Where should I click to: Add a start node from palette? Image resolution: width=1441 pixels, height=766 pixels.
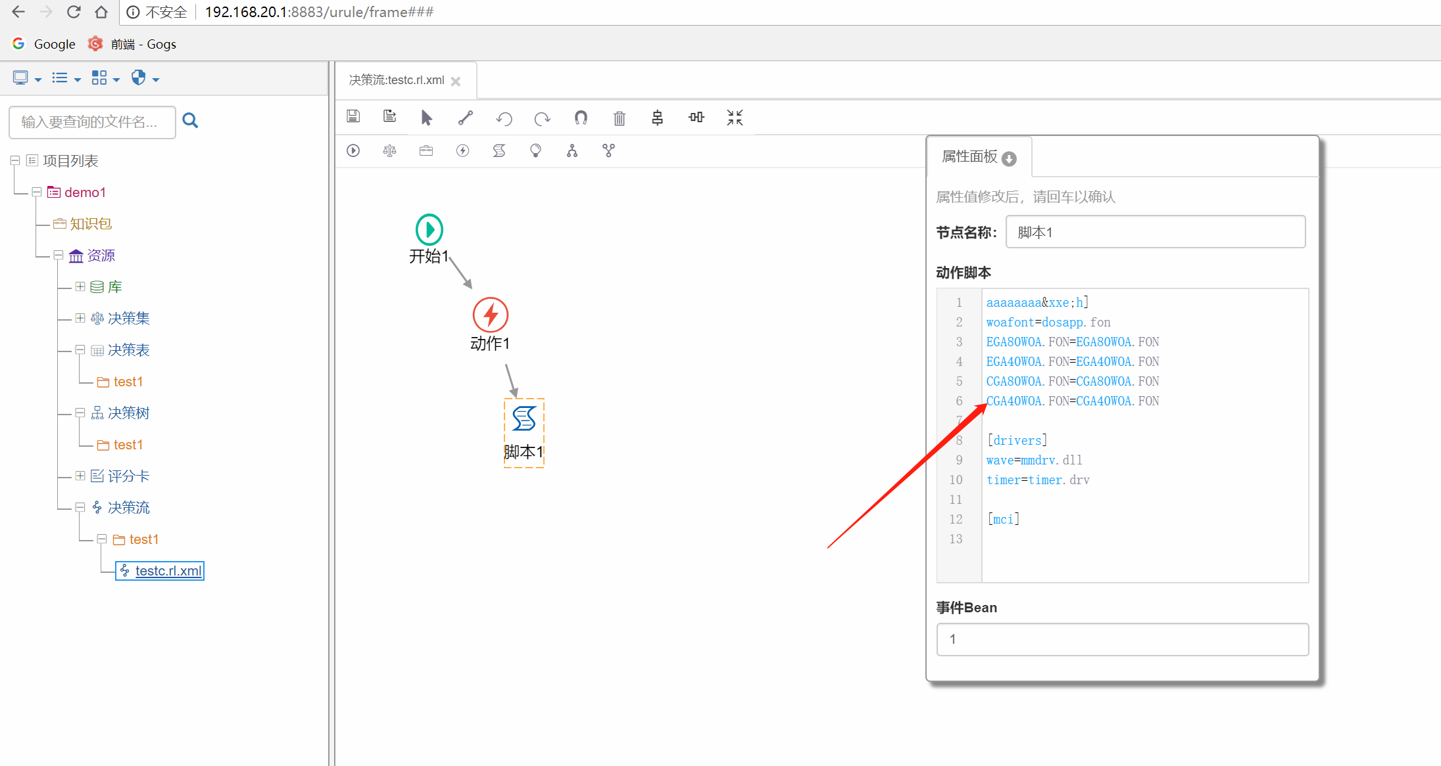tap(353, 151)
